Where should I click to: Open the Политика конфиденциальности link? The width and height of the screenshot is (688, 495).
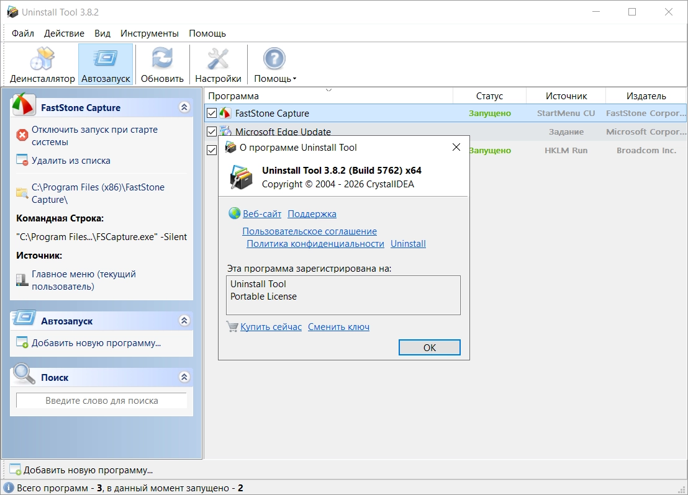tap(315, 243)
